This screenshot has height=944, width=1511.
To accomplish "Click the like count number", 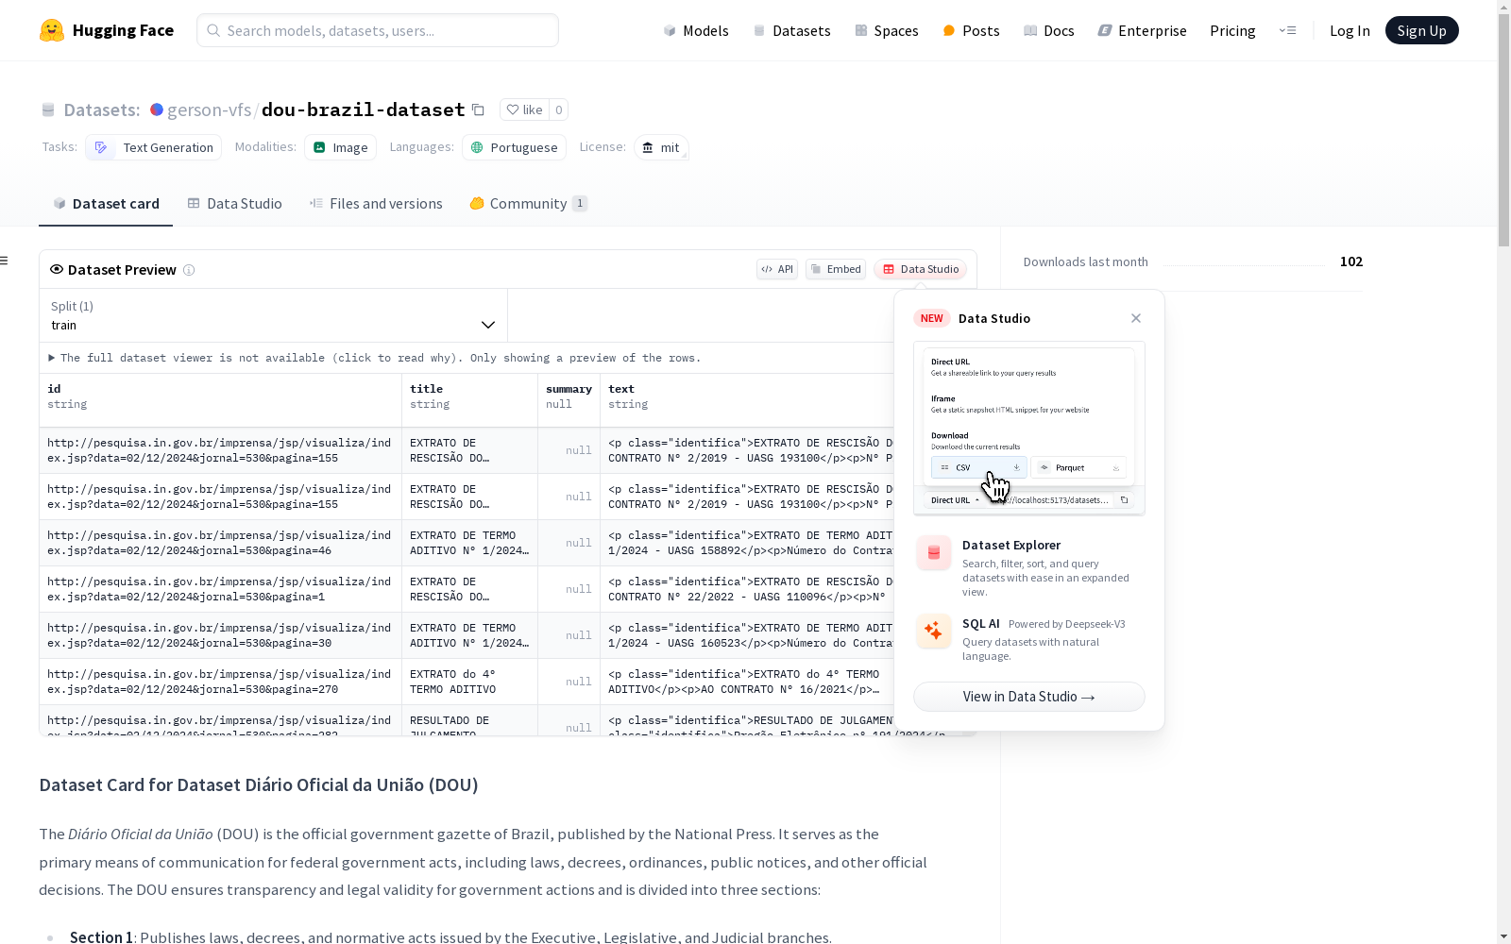I will (559, 110).
